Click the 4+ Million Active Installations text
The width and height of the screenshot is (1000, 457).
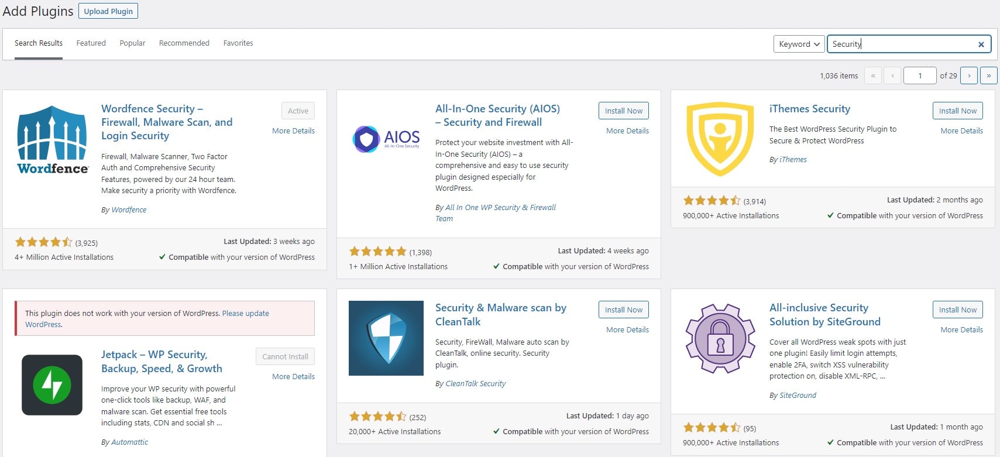pos(64,257)
